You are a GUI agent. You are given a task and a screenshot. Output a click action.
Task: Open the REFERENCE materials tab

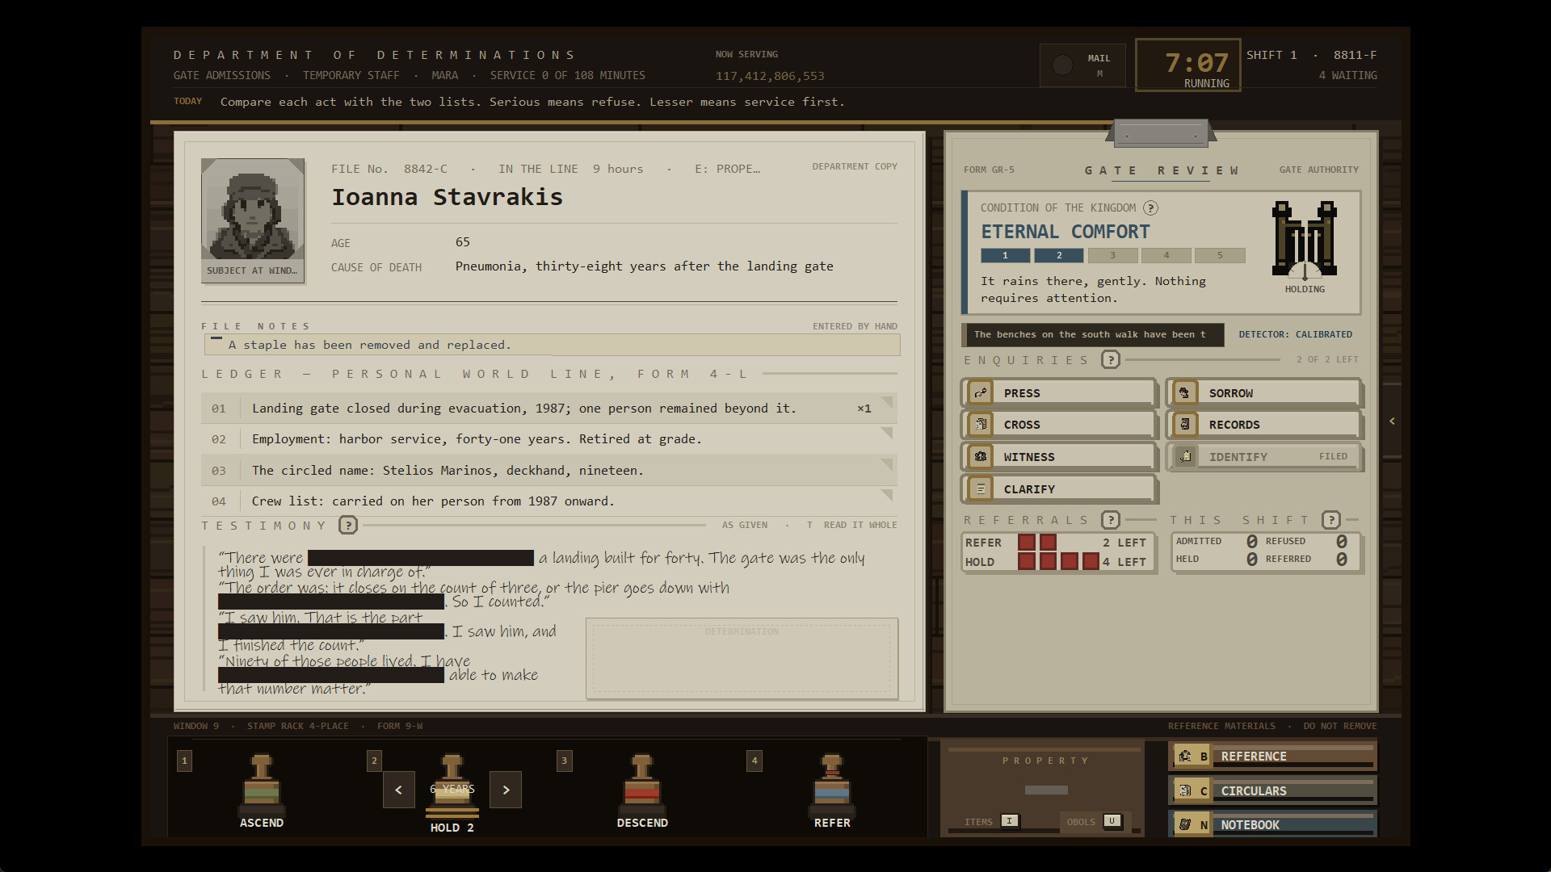1272,757
